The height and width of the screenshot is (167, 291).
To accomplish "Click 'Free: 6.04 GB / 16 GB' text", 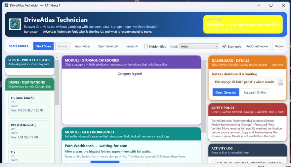I will pyautogui.click(x=24, y=137).
